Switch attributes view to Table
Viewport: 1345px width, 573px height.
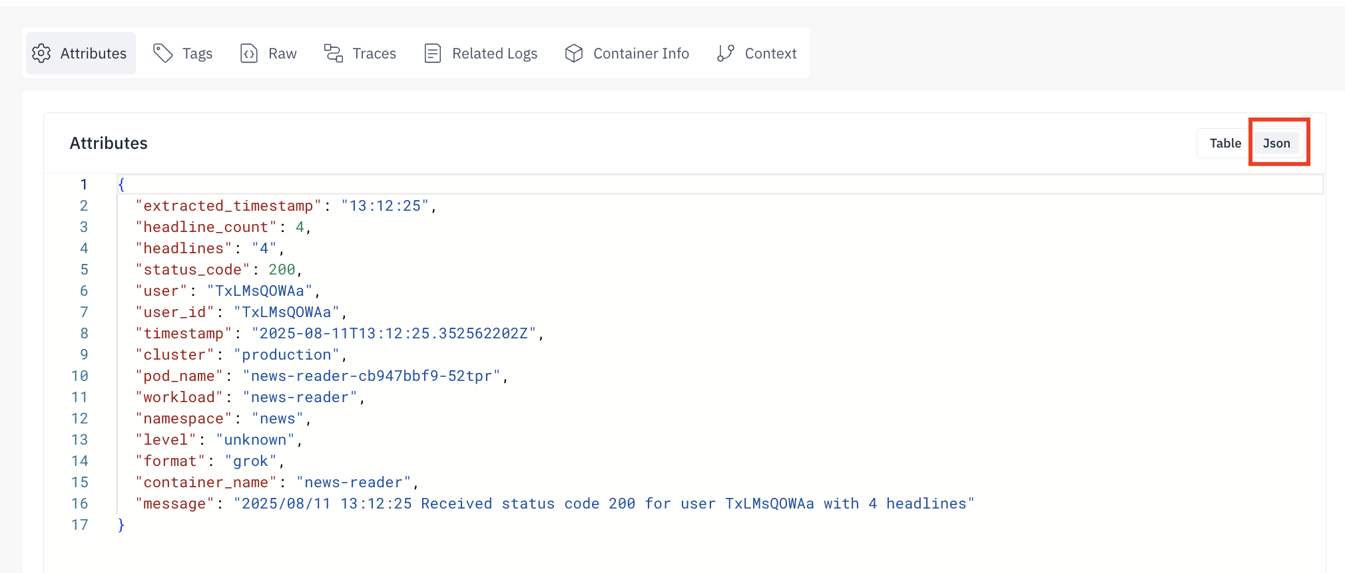(x=1224, y=143)
